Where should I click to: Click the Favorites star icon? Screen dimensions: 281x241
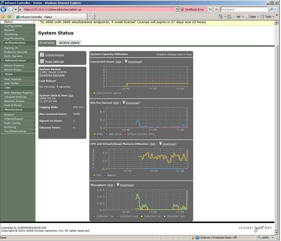point(3,16)
